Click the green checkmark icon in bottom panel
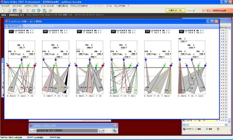 coord(195,128)
